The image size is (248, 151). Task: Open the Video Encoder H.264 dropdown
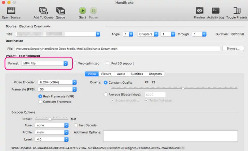[x=57, y=82]
